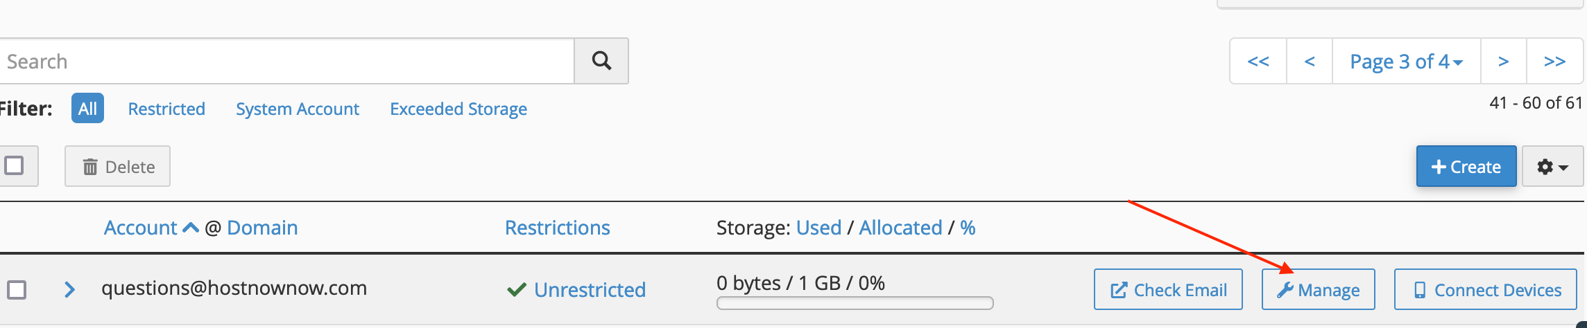Filter by Exceeded Storage

pos(458,109)
